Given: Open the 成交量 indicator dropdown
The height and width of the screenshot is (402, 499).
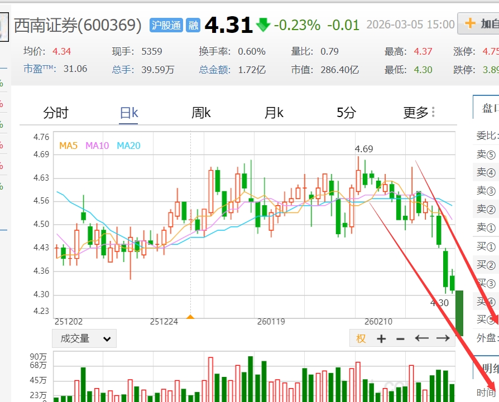Looking at the screenshot, I should point(84,339).
